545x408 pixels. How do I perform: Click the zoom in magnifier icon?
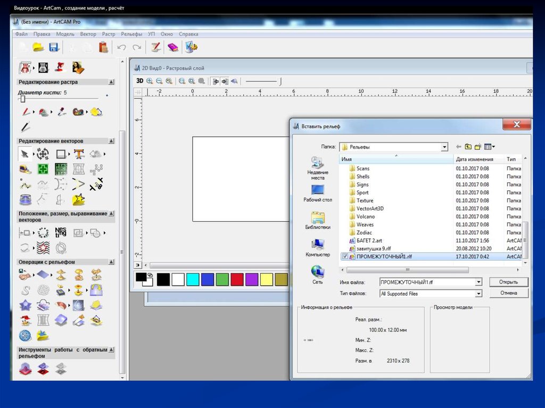click(x=150, y=81)
